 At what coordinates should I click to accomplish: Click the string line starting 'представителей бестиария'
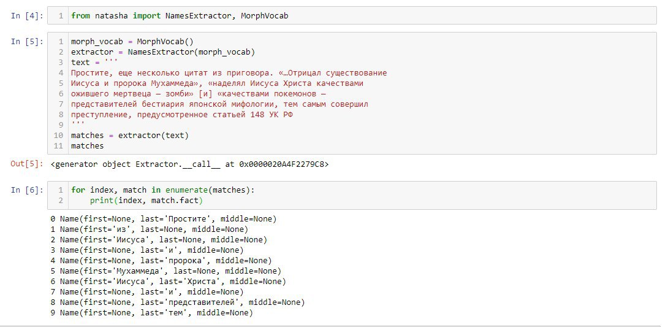(x=219, y=104)
